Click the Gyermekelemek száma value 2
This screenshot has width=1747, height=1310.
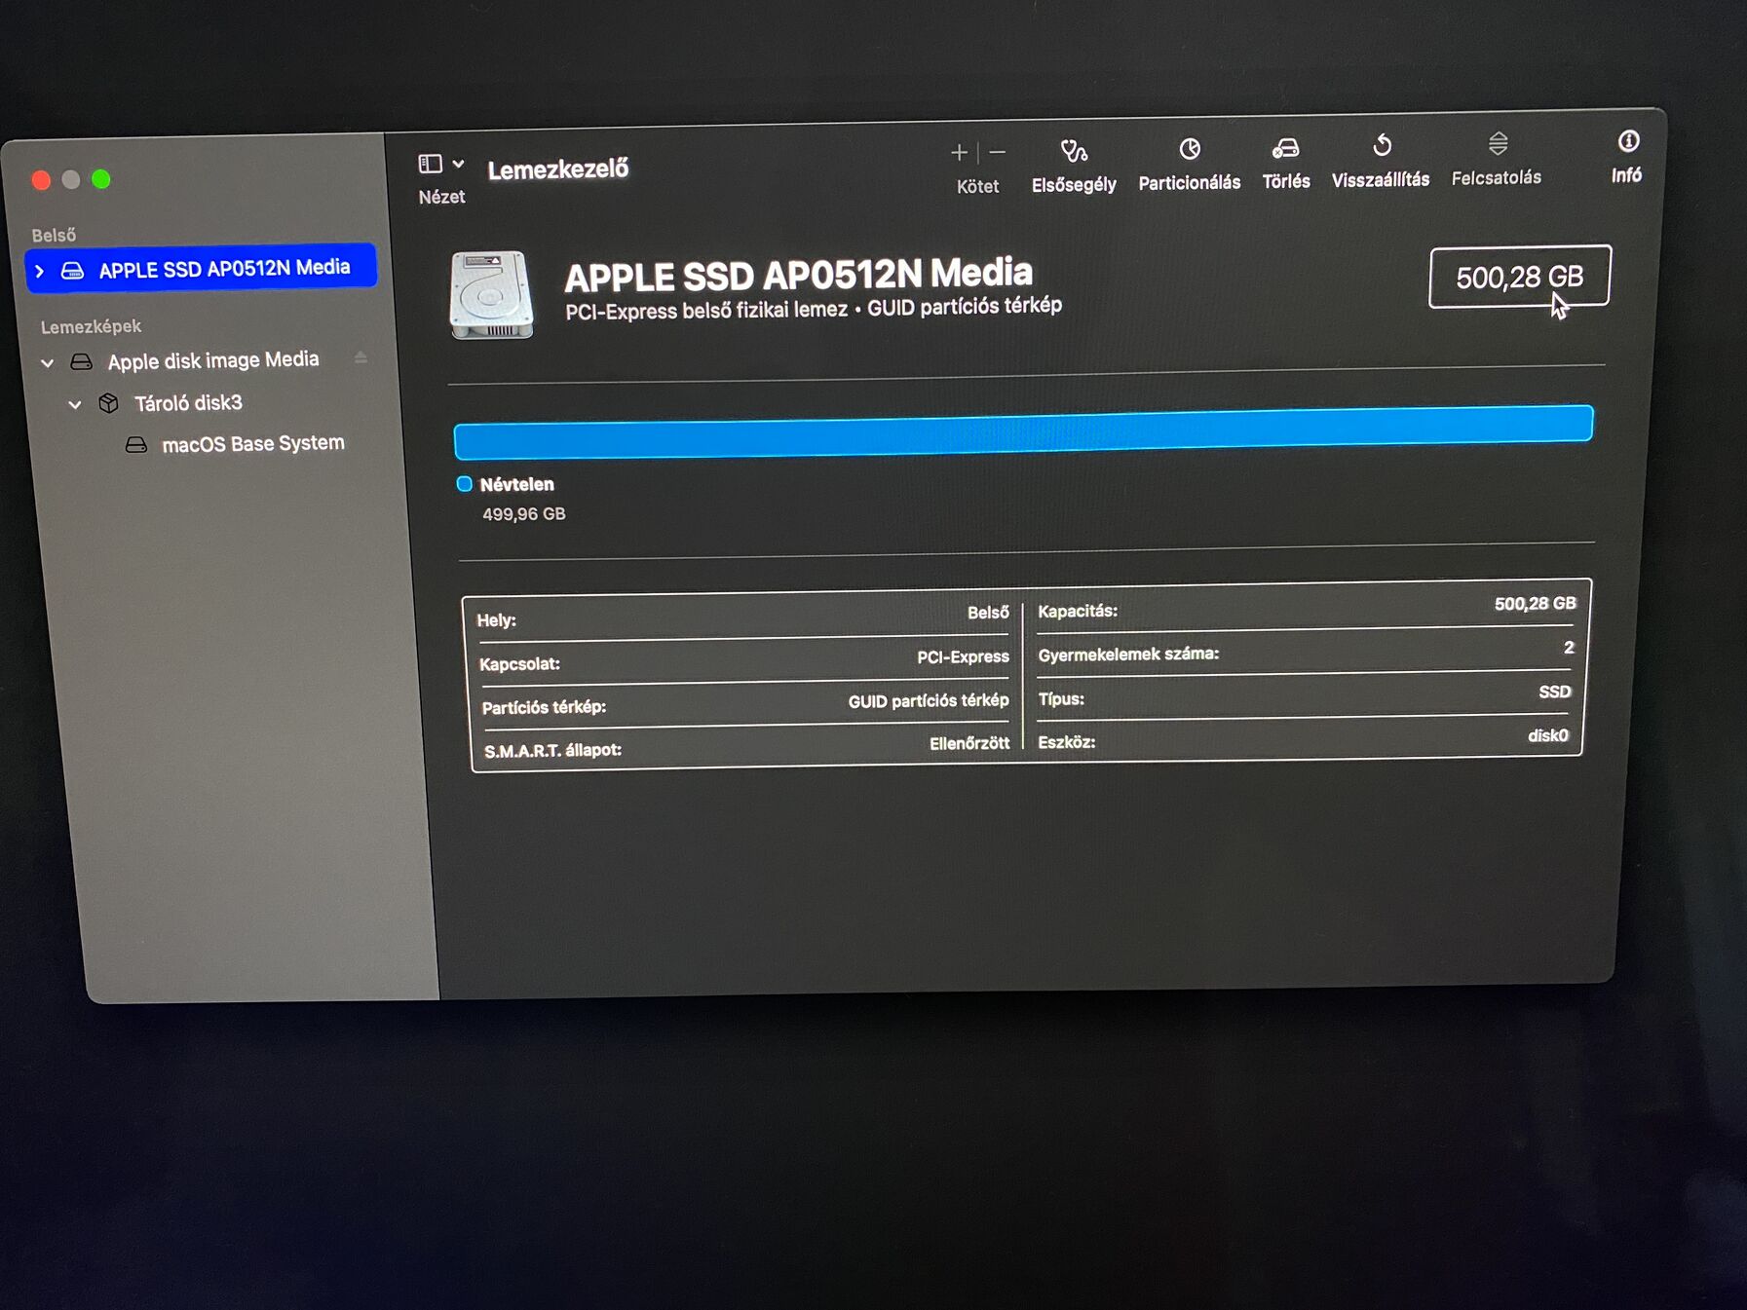point(1569,648)
